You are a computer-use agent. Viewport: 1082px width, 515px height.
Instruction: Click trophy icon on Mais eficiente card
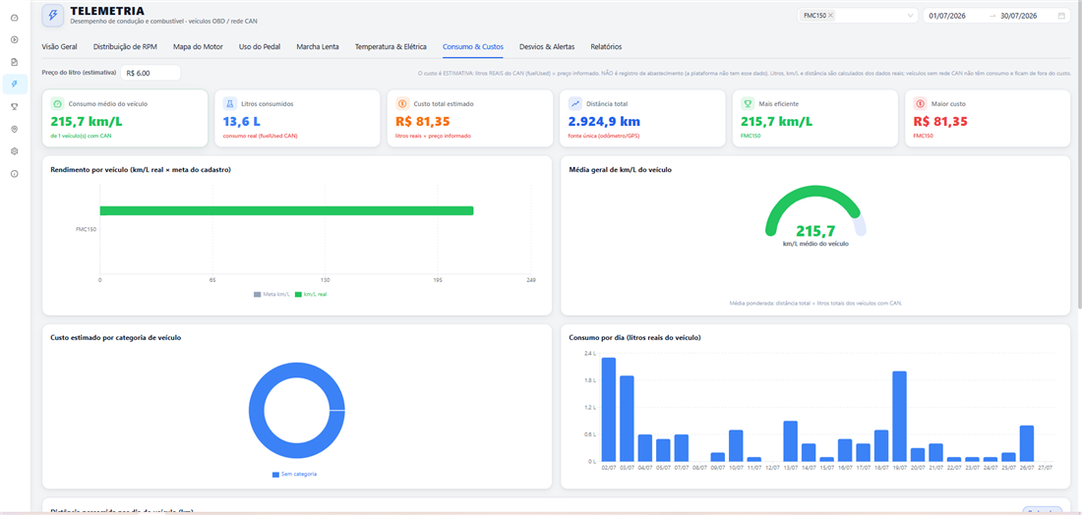[748, 103]
